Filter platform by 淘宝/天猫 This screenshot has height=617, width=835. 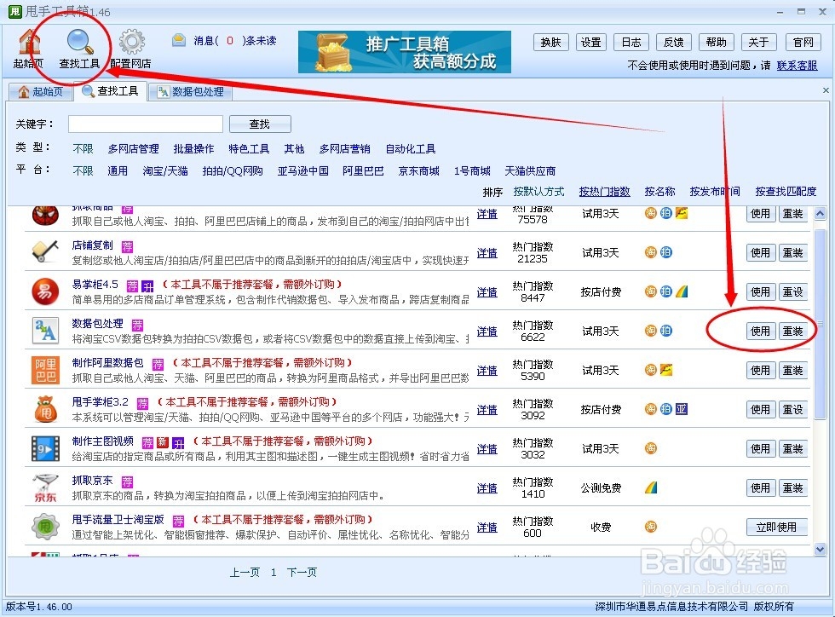tap(164, 170)
